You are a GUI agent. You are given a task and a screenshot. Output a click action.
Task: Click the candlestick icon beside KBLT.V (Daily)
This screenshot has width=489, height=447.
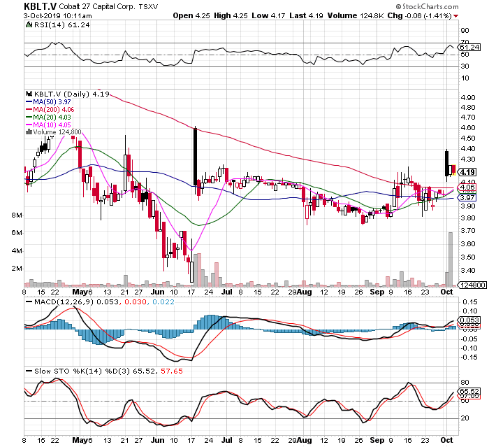28,93
